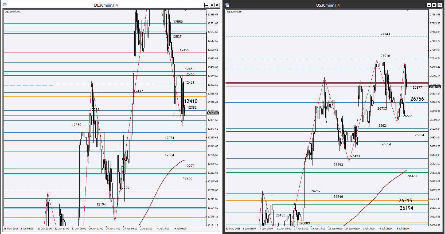
Task: Select the 26685 level label
Action: pyautogui.click(x=408, y=116)
